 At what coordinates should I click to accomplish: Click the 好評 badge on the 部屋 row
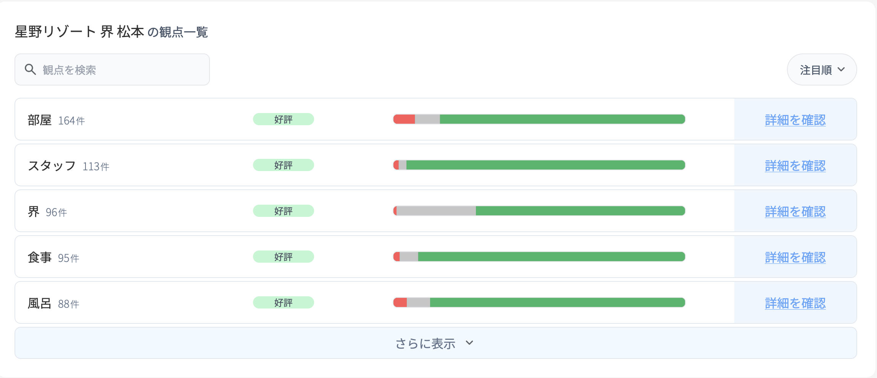click(x=283, y=119)
